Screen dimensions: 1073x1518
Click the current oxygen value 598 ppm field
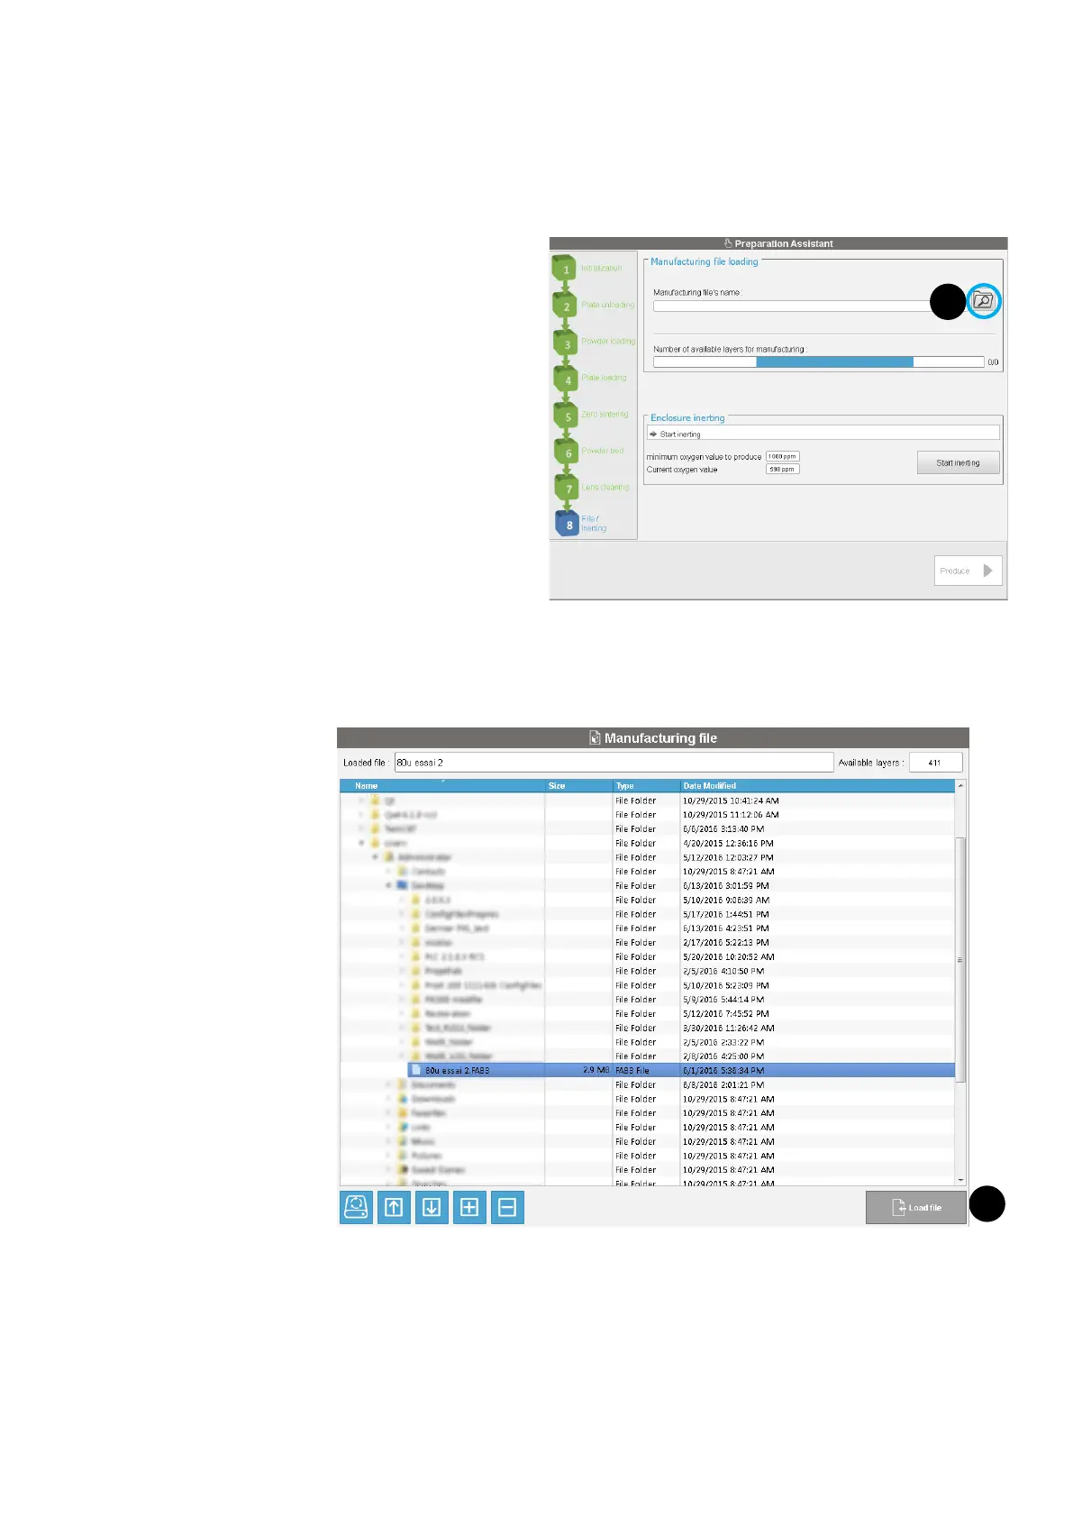pyautogui.click(x=782, y=469)
